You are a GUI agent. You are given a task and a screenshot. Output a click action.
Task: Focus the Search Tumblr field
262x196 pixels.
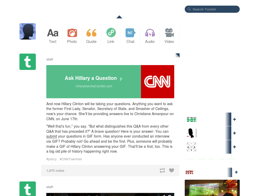(212, 9)
